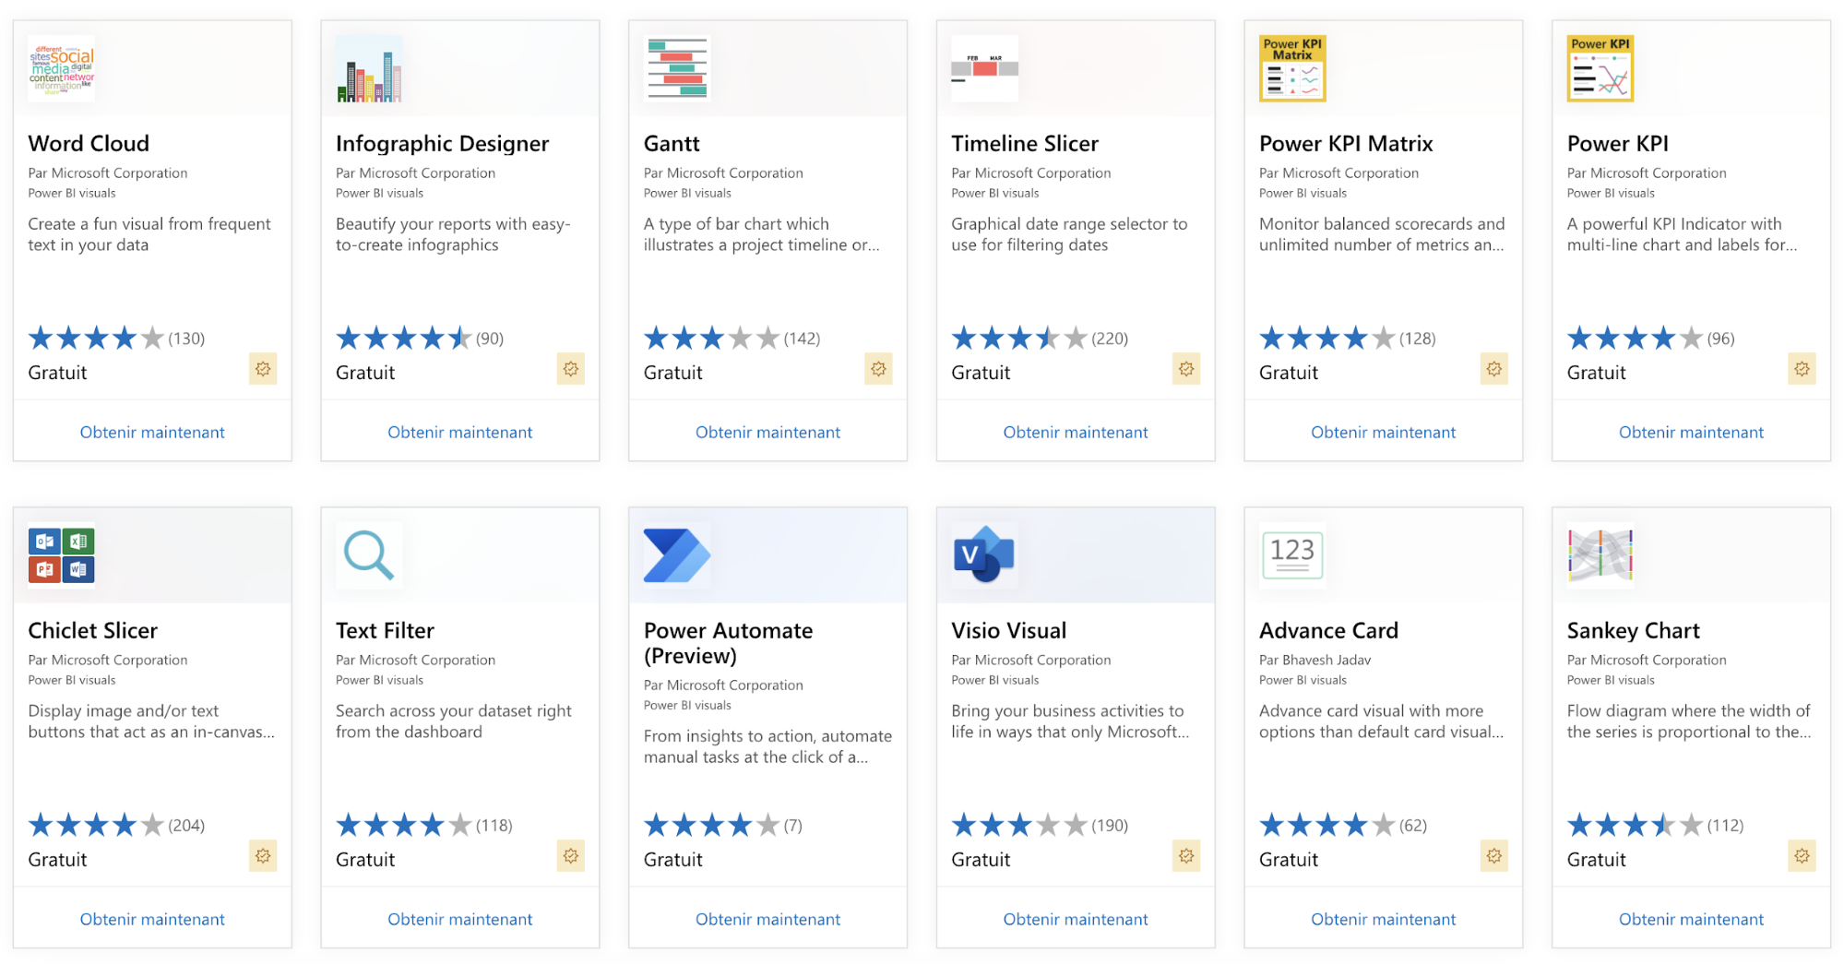Screen dimensions: 1844x965
Task: Click certification badge on Chiclet Slicer card
Action: [x=263, y=856]
